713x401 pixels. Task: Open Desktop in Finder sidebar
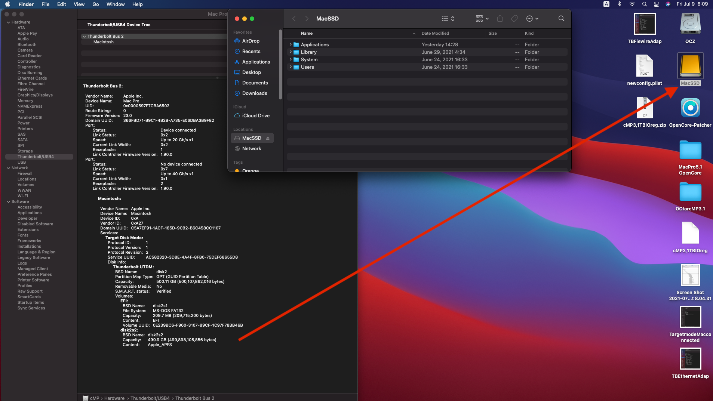point(251,73)
